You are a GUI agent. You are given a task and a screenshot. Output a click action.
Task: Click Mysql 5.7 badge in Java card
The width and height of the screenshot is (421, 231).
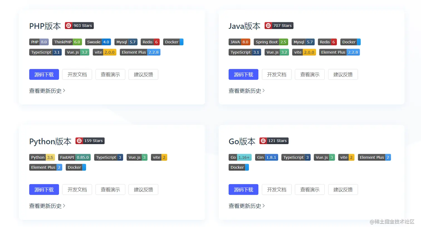tap(303, 42)
